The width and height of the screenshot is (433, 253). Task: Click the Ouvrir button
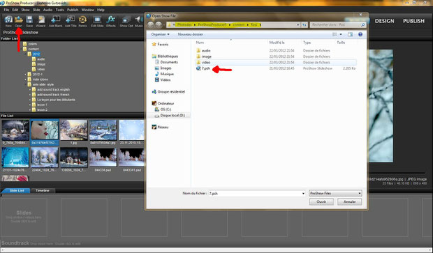[x=321, y=201]
